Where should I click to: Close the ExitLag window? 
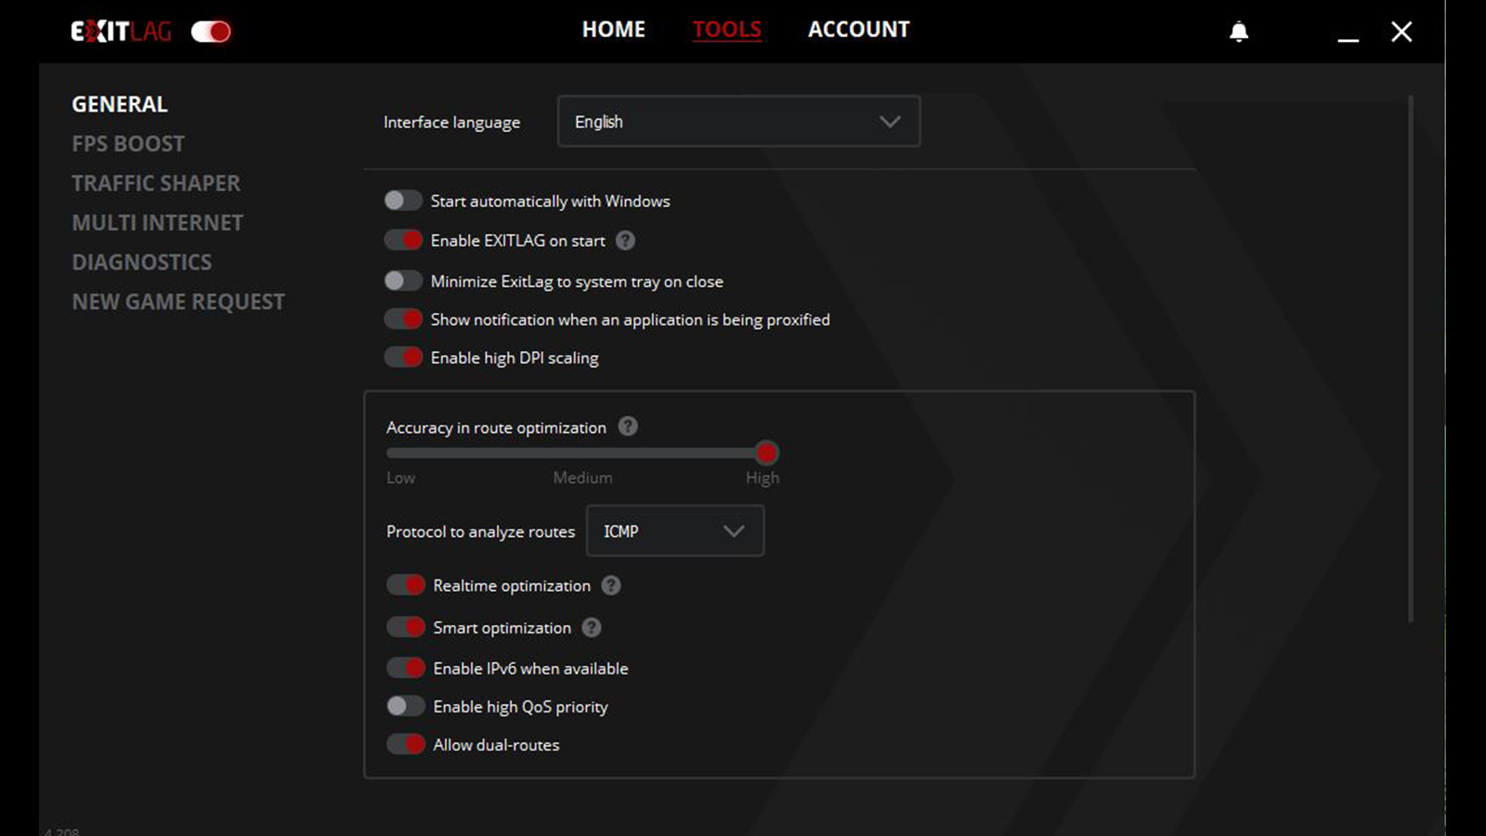tap(1401, 33)
